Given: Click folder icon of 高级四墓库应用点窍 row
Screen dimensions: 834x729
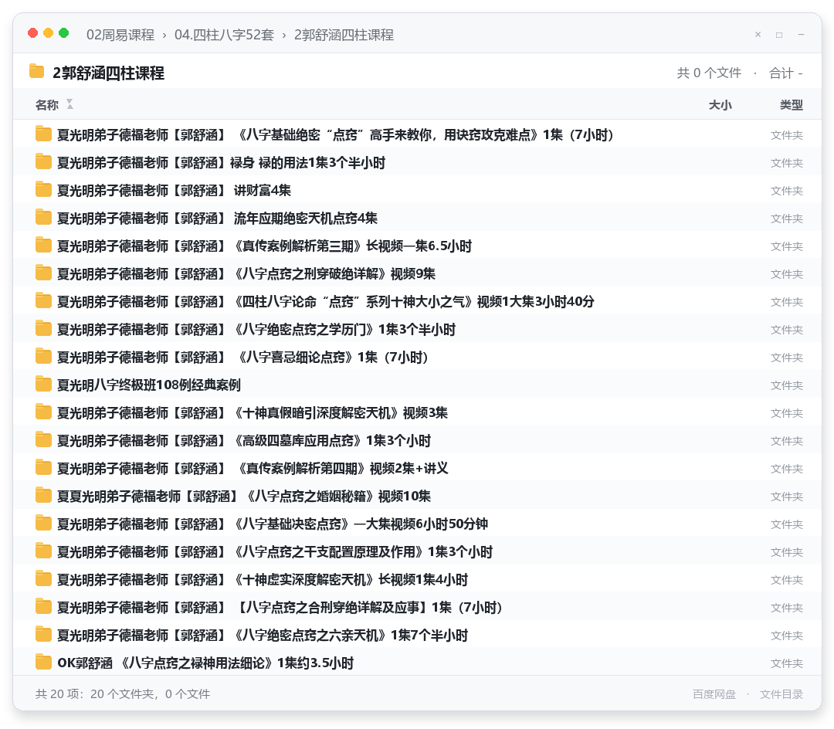Looking at the screenshot, I should pos(43,439).
